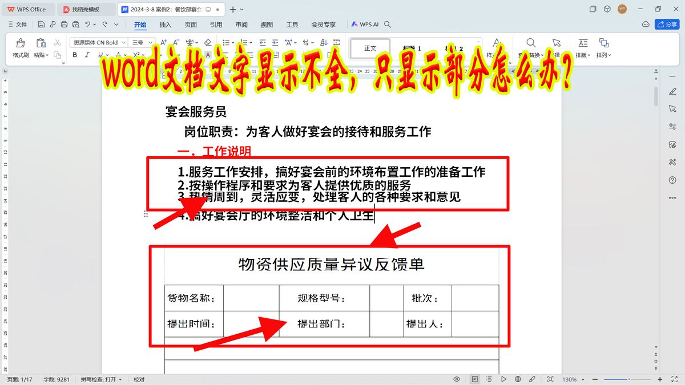Image resolution: width=685 pixels, height=385 pixels.
Task: Switch to Page layout view
Action: point(475,379)
